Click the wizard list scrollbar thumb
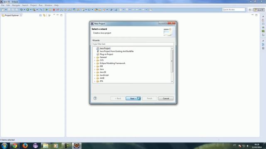 tap(172, 61)
